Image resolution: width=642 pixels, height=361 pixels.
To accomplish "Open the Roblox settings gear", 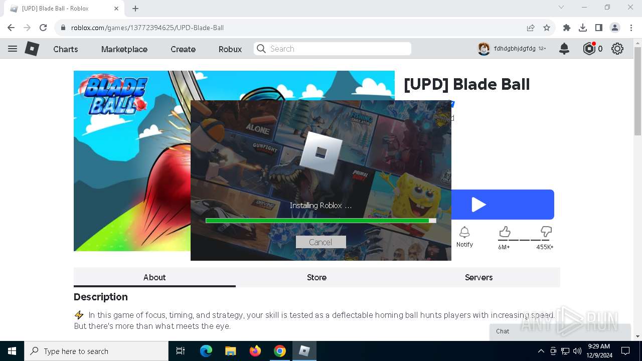I will tap(617, 49).
